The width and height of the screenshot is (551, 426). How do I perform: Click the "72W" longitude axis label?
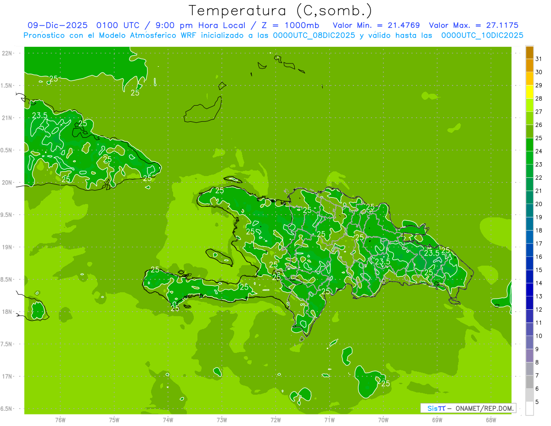[x=275, y=420]
